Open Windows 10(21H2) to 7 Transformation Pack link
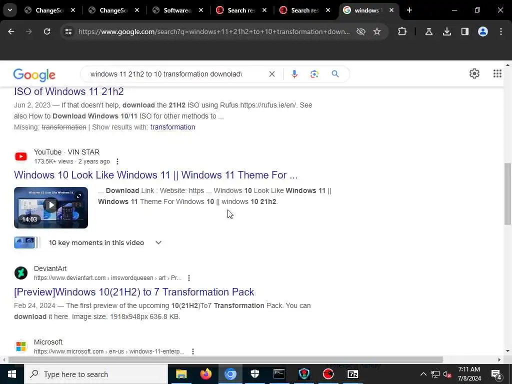The image size is (512, 384). (x=134, y=292)
